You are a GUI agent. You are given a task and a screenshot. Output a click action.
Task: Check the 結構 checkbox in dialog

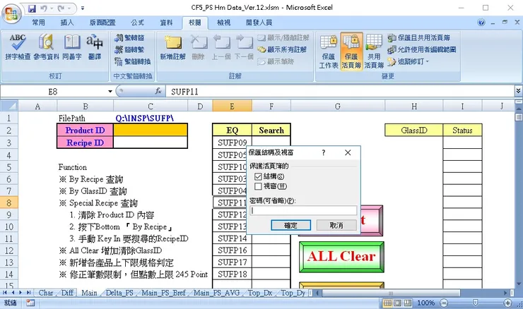[x=258, y=176]
